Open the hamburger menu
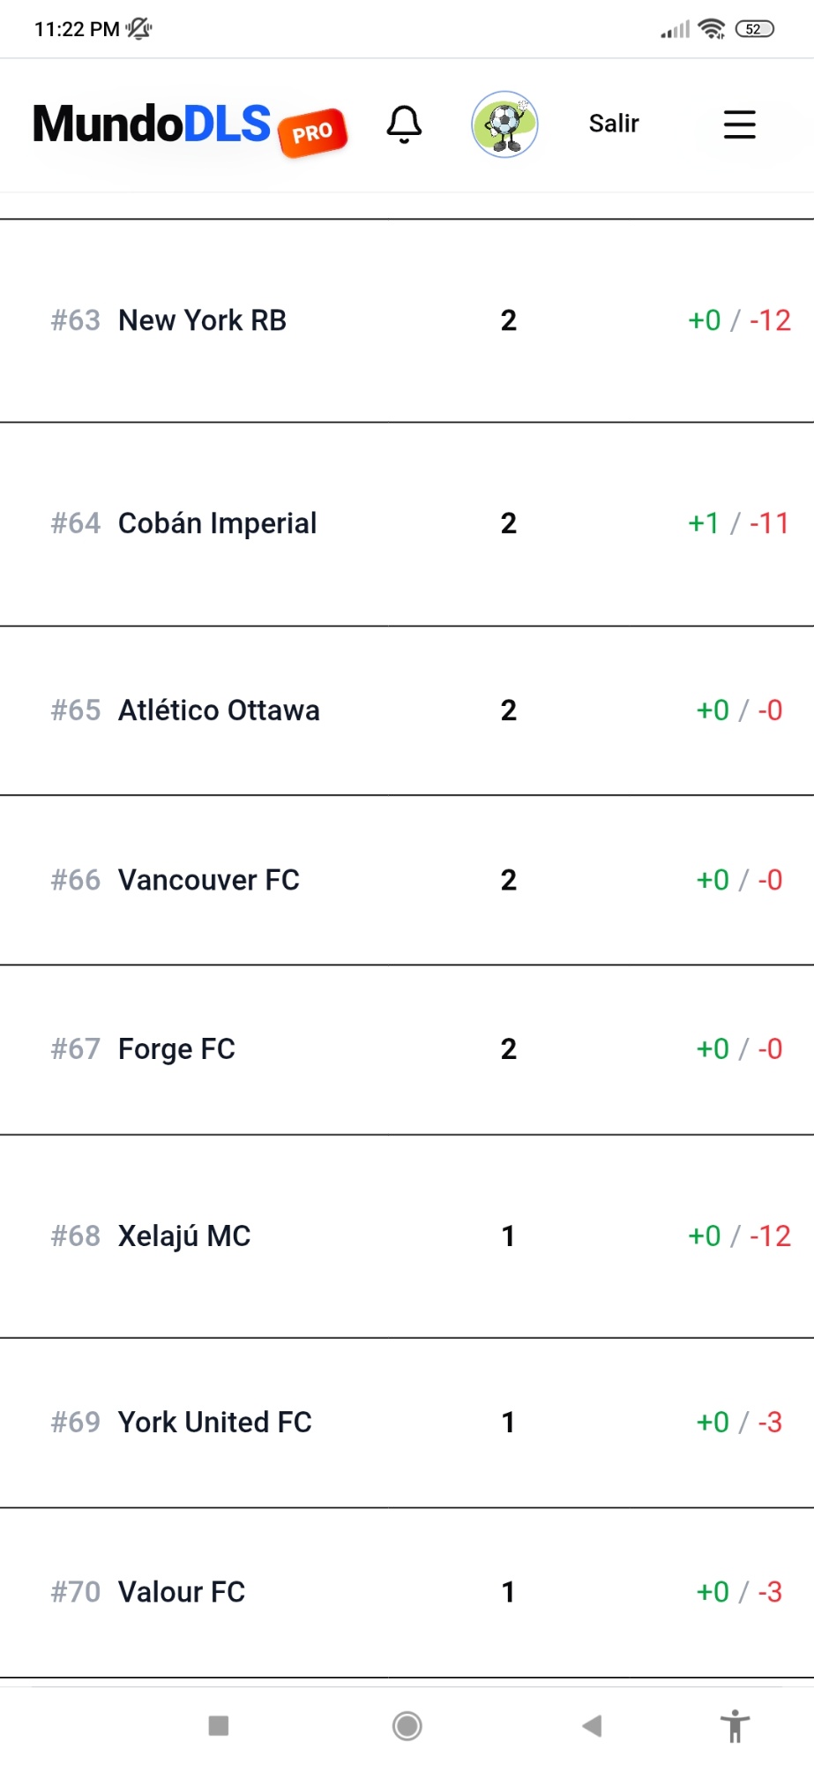This screenshot has width=814, height=1765. point(739,124)
